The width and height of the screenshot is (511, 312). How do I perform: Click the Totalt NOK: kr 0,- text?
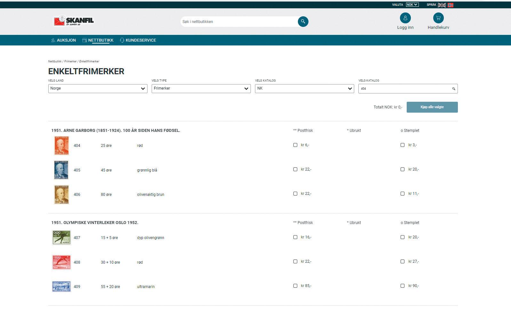click(x=388, y=107)
